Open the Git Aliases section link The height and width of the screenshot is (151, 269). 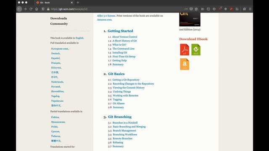pyautogui.click(x=119, y=104)
